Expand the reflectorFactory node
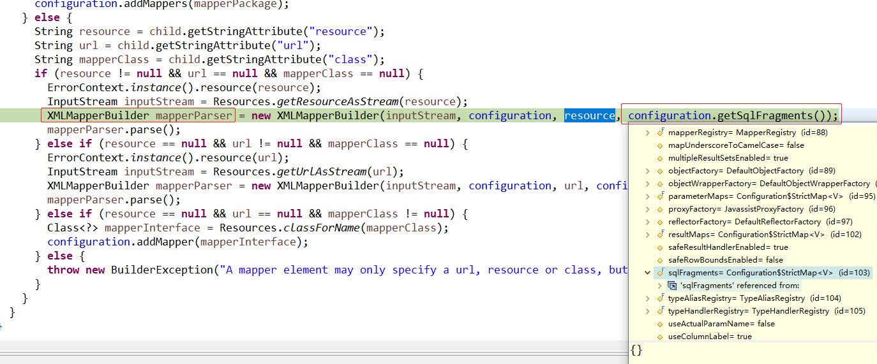877x364 pixels. 648,222
